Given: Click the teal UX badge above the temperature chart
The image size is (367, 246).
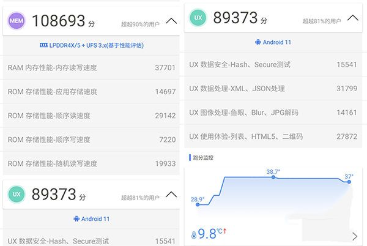Looking at the screenshot, I should (x=198, y=18).
